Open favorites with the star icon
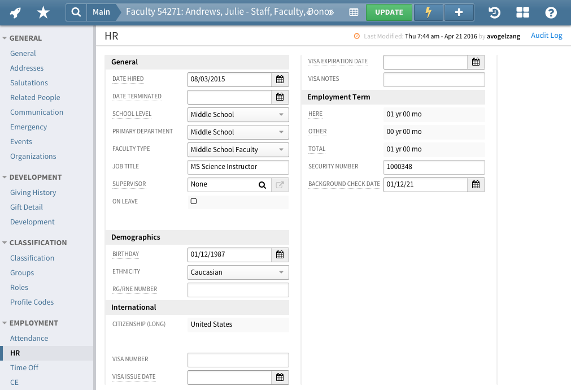The image size is (571, 390). [x=43, y=12]
